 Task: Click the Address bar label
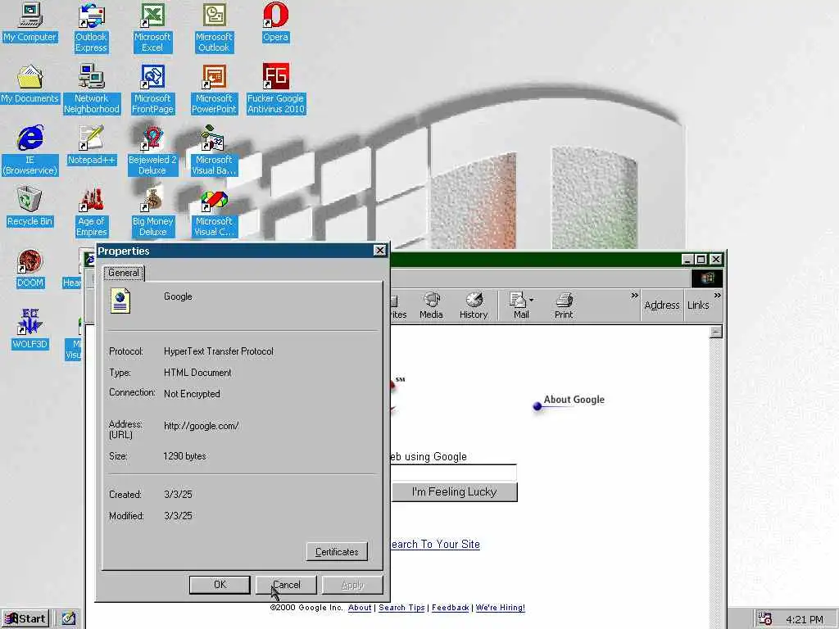tap(662, 305)
